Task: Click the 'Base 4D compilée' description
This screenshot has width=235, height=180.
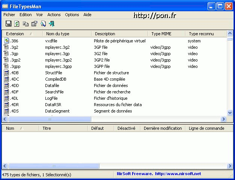Action: (109, 79)
